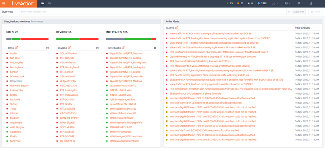The height and width of the screenshot is (148, 325).
Task: Open interface eth0|AppleFastLane-3560
Action: point(123,109)
